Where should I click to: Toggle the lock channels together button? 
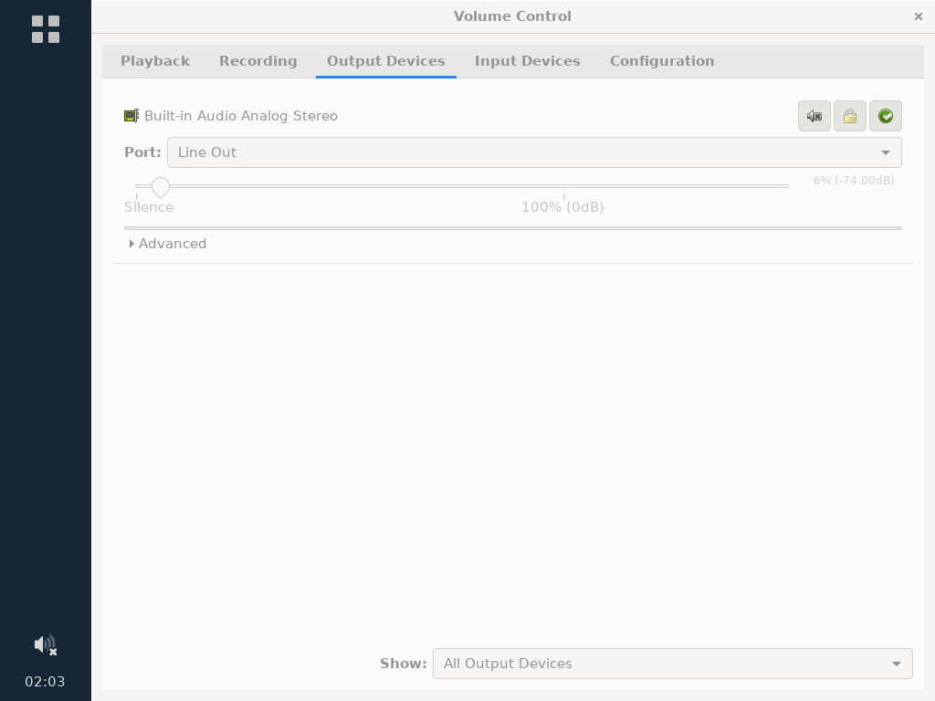click(x=849, y=116)
